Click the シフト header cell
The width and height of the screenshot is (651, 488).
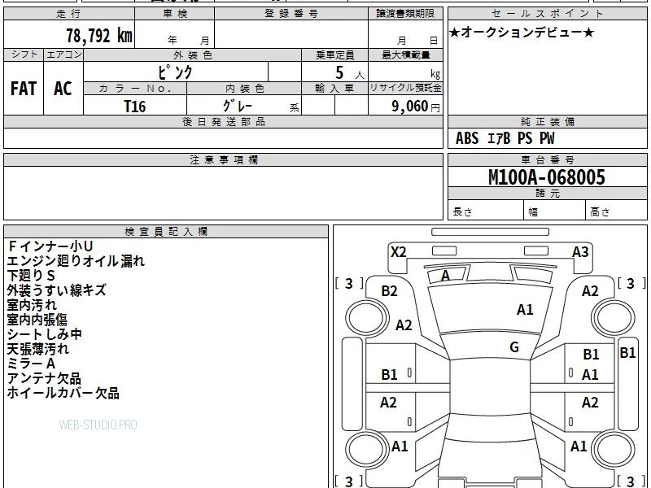click(x=24, y=54)
